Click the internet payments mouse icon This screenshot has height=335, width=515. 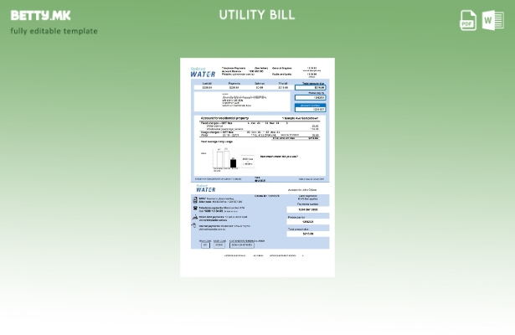195,225
